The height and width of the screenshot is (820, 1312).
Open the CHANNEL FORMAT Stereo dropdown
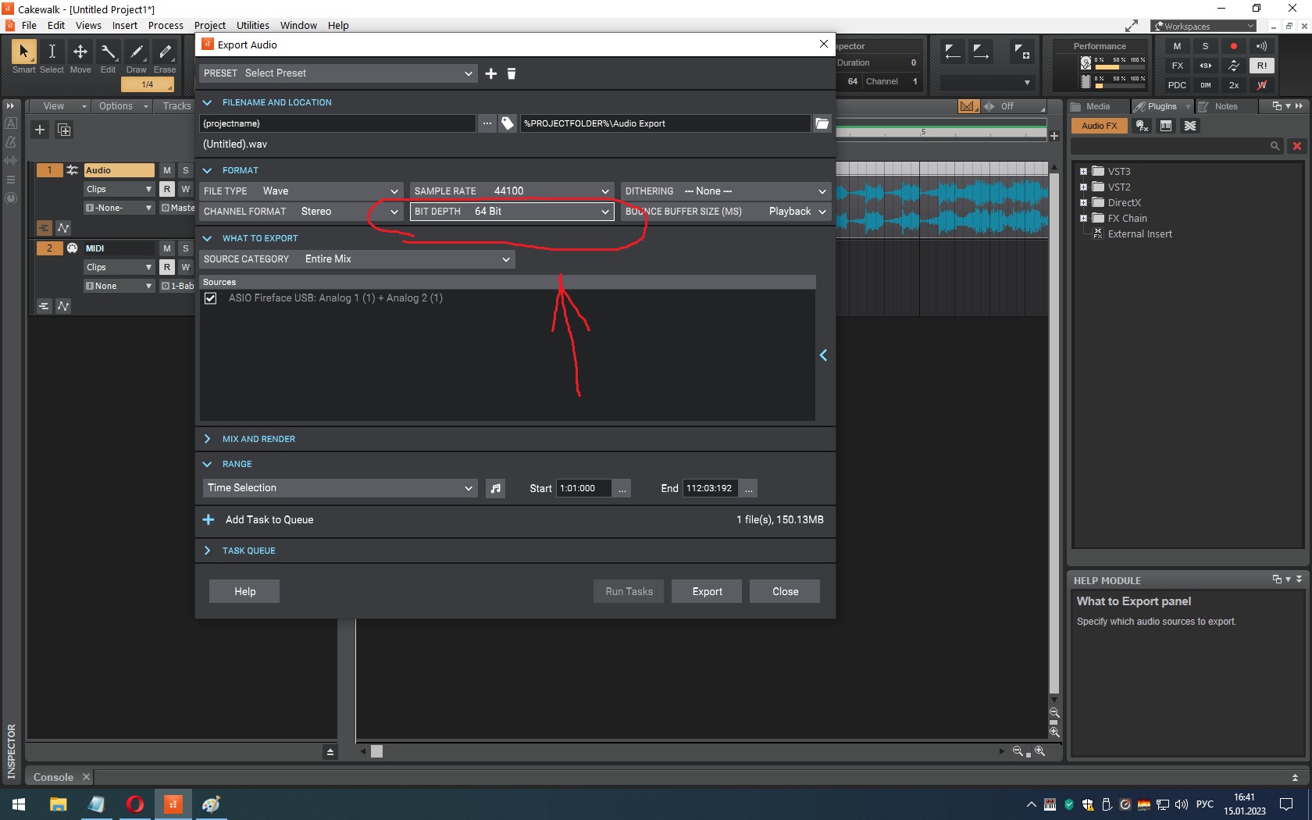(x=301, y=212)
